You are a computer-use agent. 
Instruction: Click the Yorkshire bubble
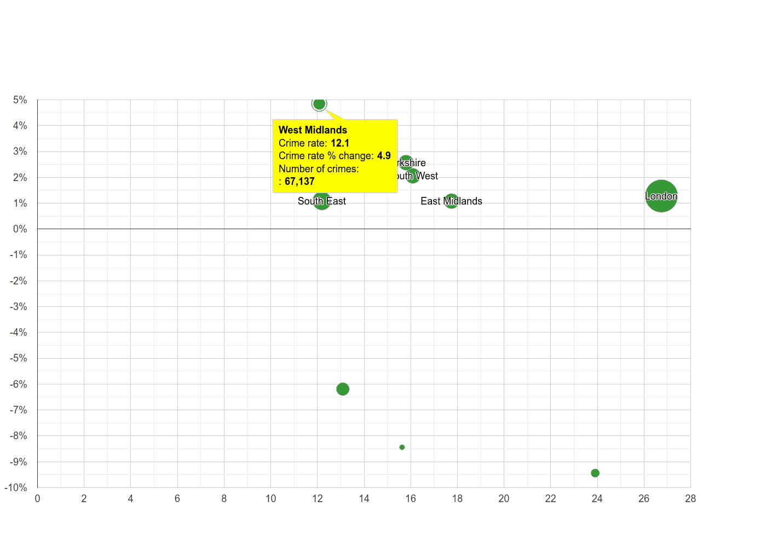(406, 162)
